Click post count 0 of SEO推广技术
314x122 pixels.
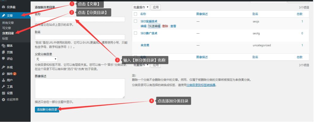coord(302,33)
